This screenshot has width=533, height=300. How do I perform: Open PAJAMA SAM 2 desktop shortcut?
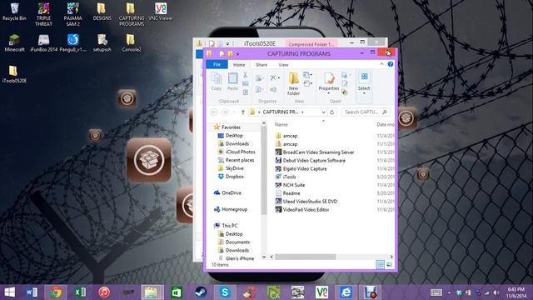(72, 14)
